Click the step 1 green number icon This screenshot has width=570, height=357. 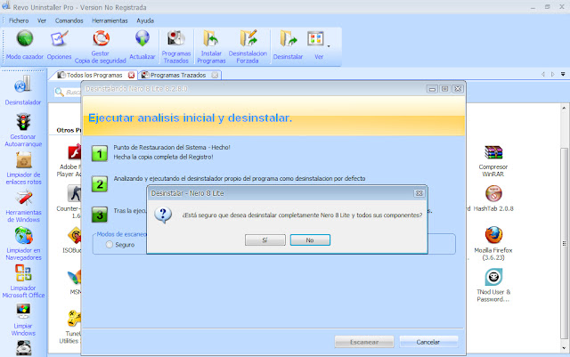(99, 153)
